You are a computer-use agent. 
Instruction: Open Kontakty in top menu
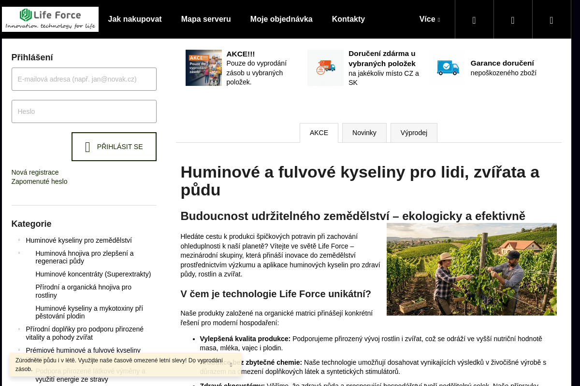pyautogui.click(x=348, y=19)
